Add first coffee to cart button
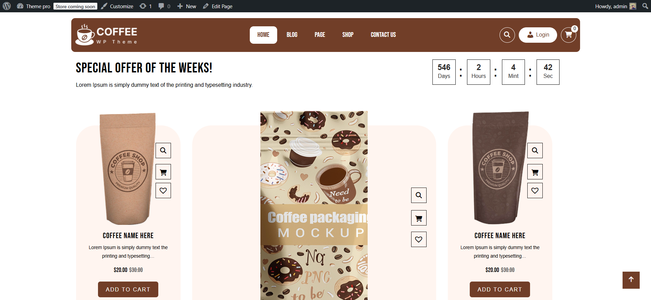Viewport: 651px width, 300px height. tap(128, 289)
